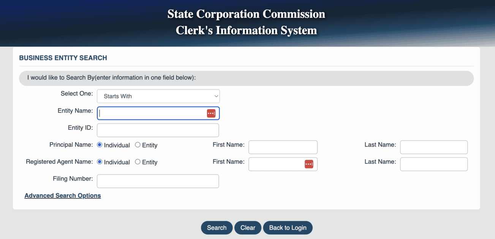Select Individual for Principal Name
495x239 pixels.
[99, 145]
